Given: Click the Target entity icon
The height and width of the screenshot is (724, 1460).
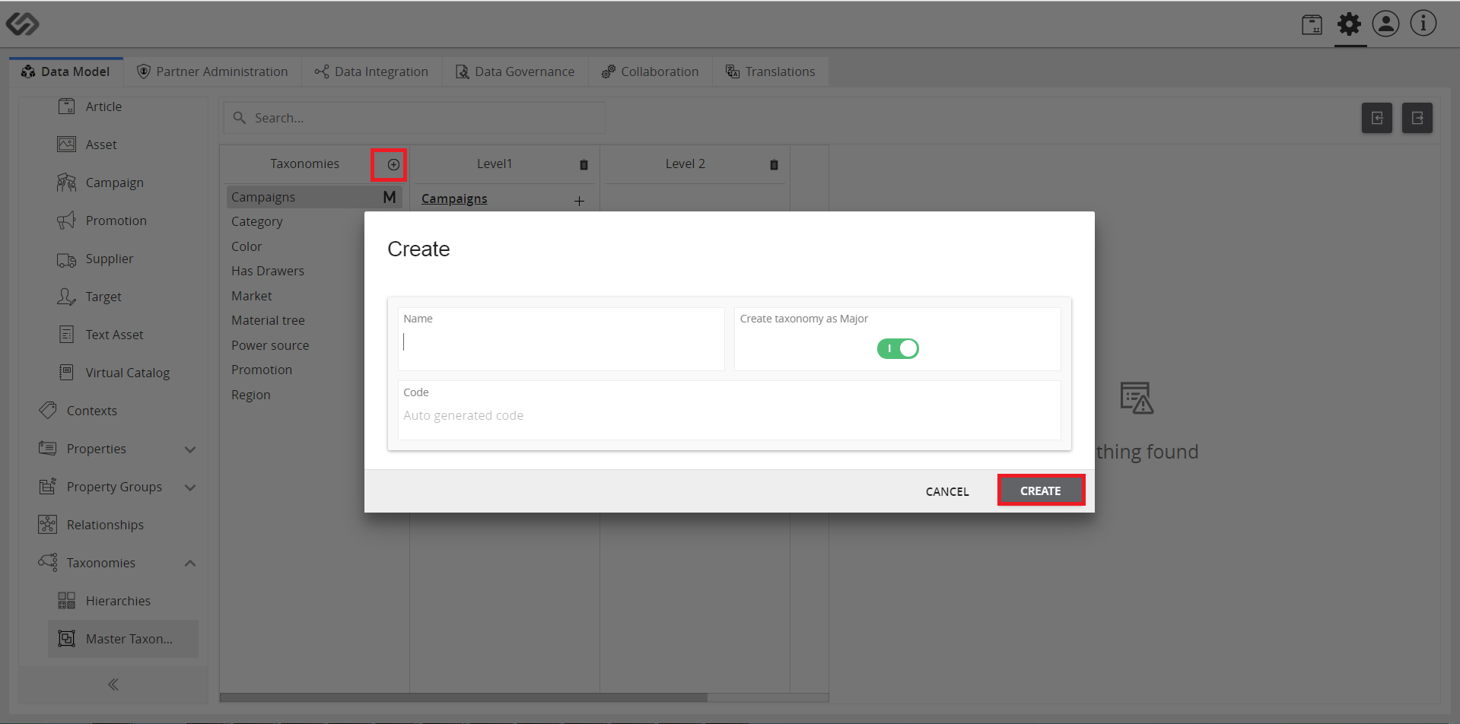Looking at the screenshot, I should (67, 297).
